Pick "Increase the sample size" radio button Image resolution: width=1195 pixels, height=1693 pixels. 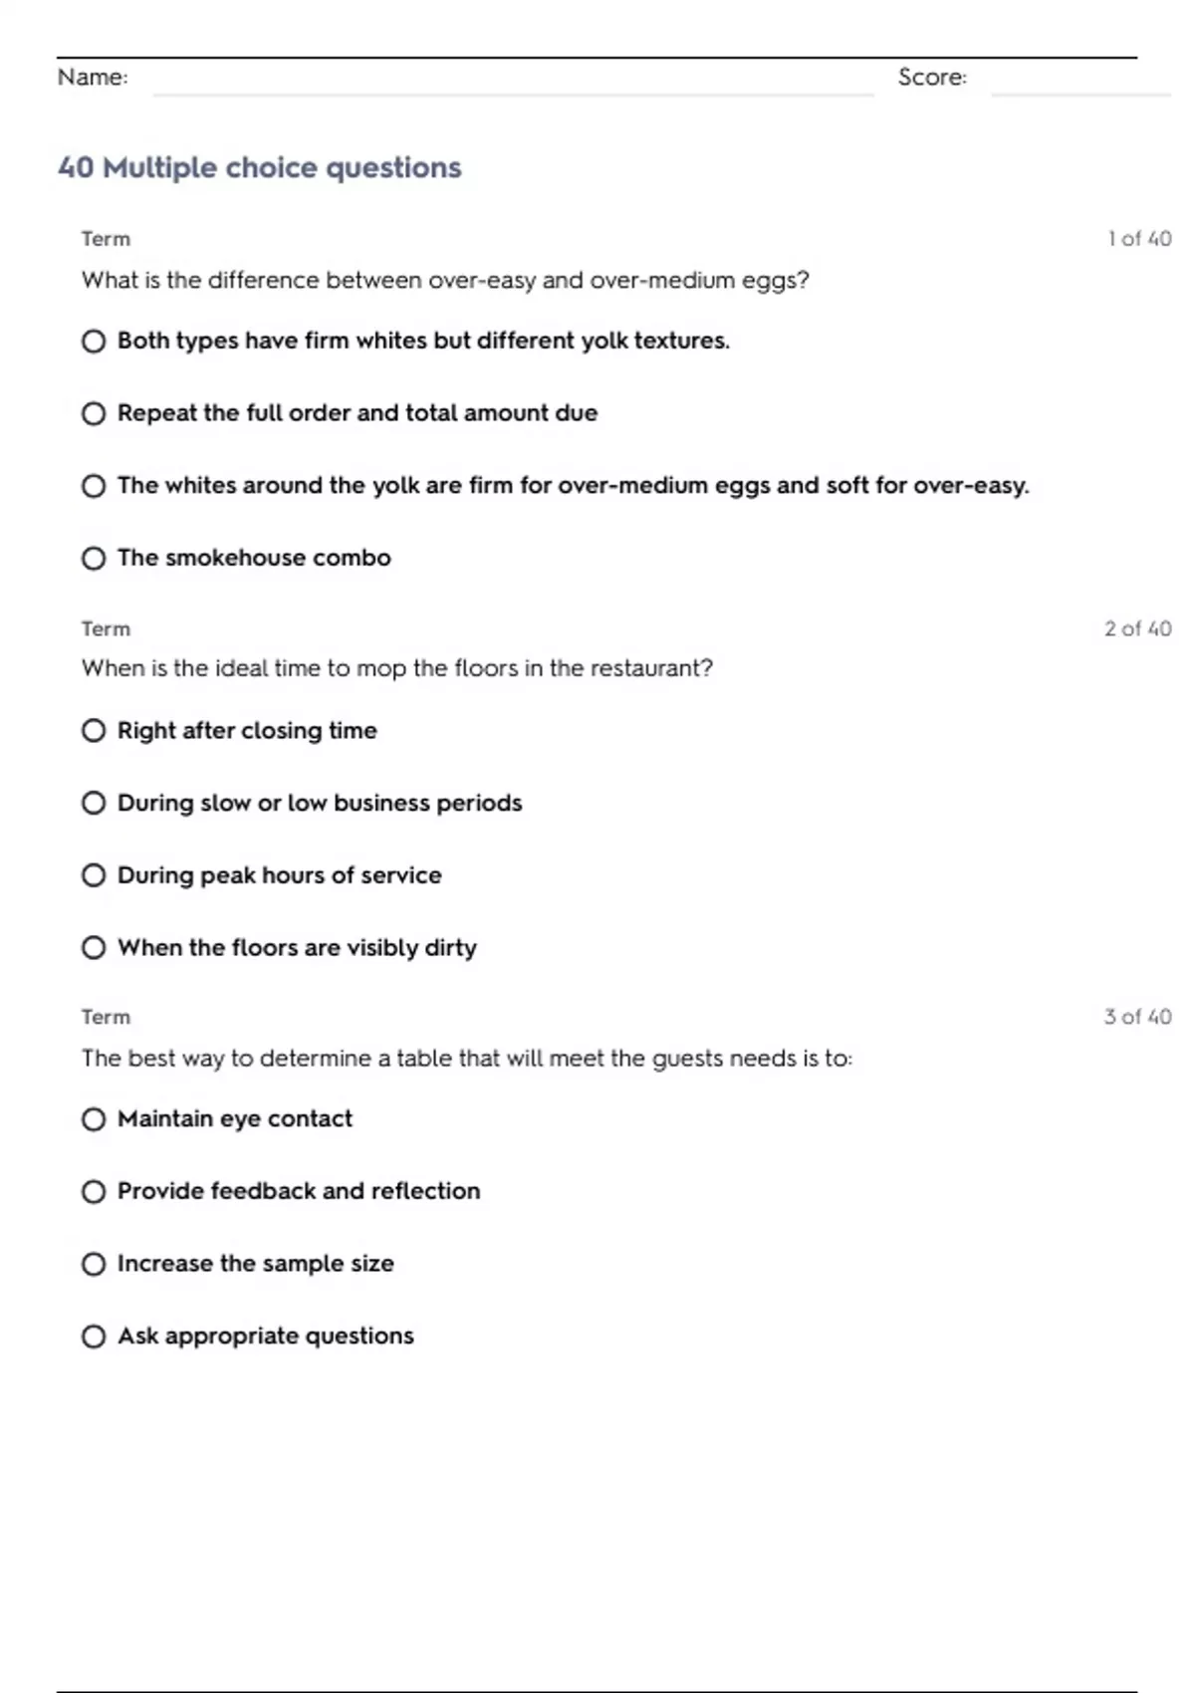click(94, 1264)
